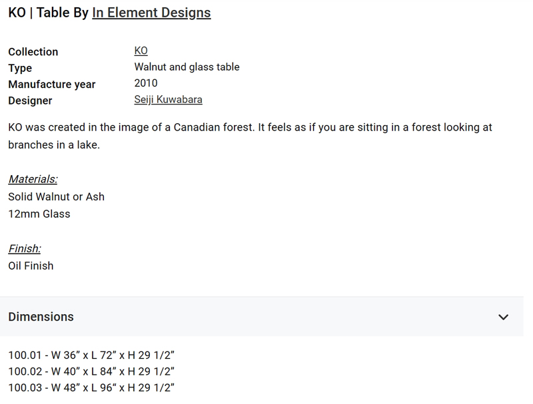Click the 12mm Glass text
The height and width of the screenshot is (404, 533).
click(x=39, y=214)
